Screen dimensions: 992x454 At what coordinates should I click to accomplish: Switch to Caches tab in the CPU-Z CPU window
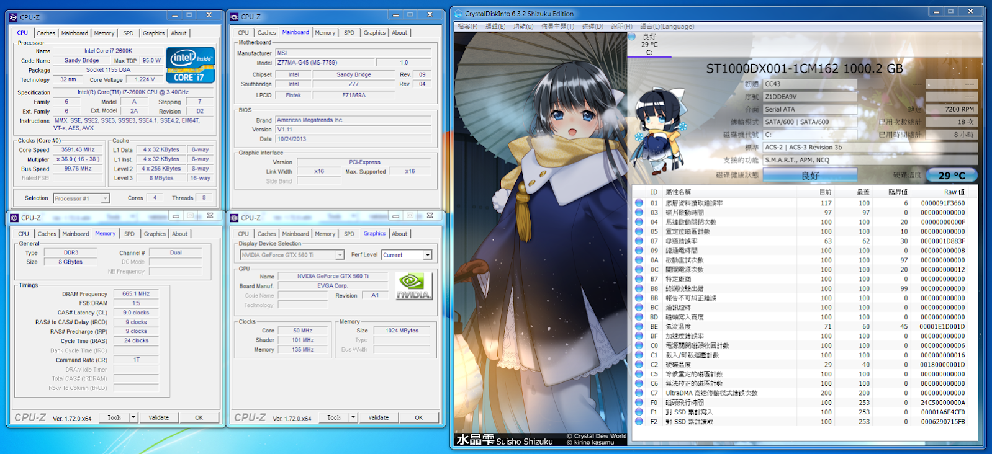point(46,33)
